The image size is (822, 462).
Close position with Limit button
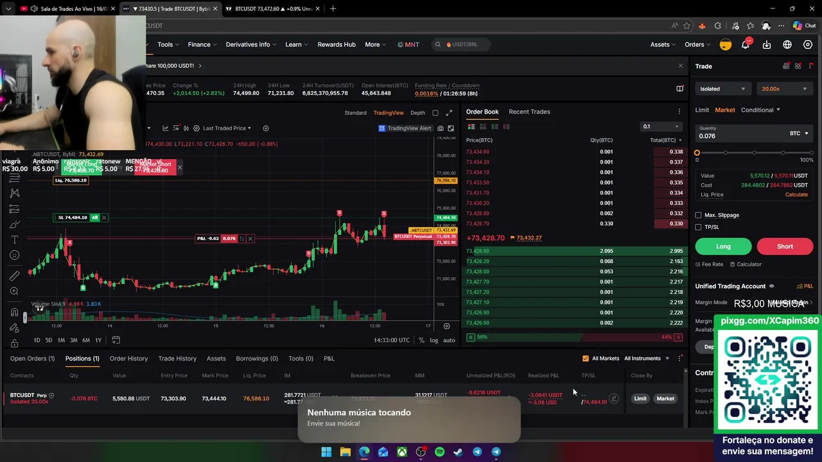click(640, 398)
